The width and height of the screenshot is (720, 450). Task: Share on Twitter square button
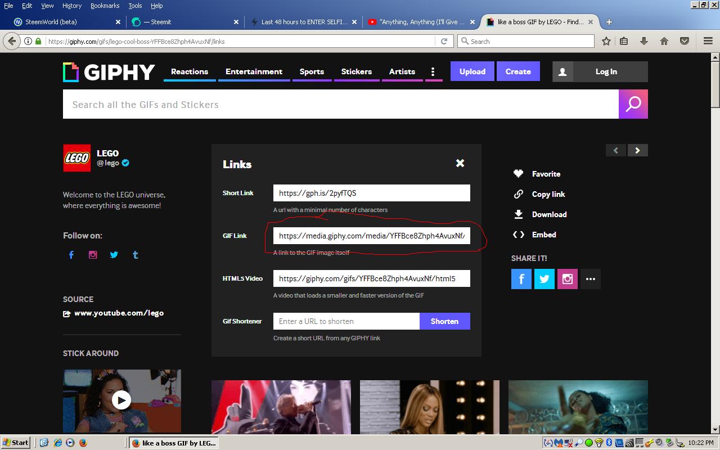click(x=544, y=279)
